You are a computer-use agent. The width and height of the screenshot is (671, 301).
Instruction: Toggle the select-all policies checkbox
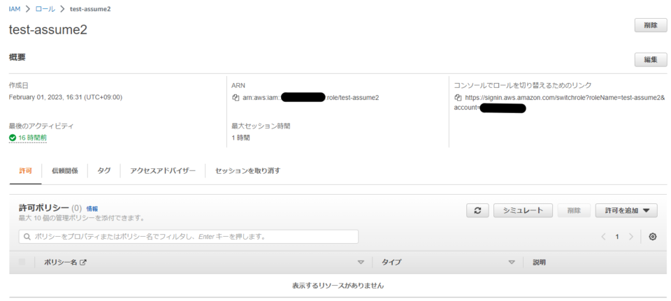coord(22,262)
